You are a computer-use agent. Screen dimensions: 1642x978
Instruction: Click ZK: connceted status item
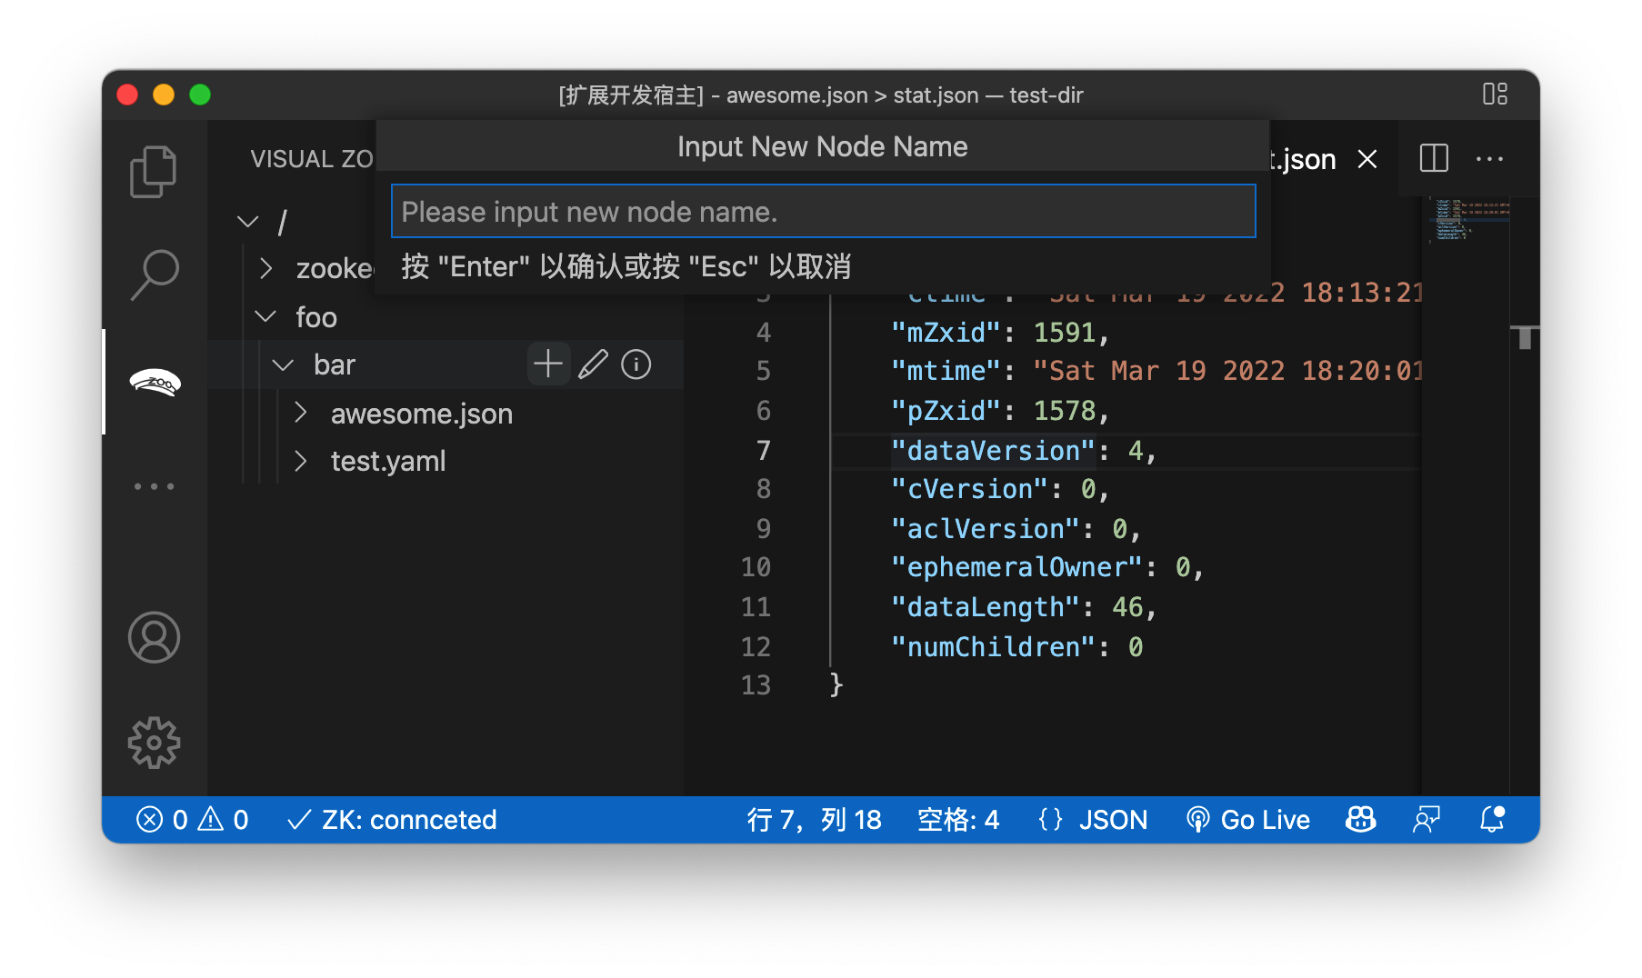392,820
